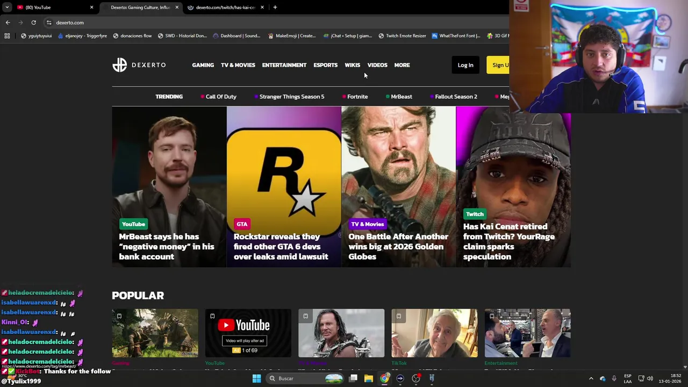688x387 pixels.
Task: Show hidden system tray icons
Action: point(591,378)
